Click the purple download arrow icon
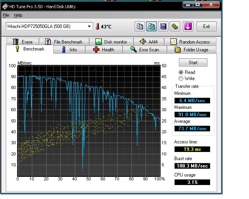This screenshot has width=249, height=199. (x=188, y=26)
